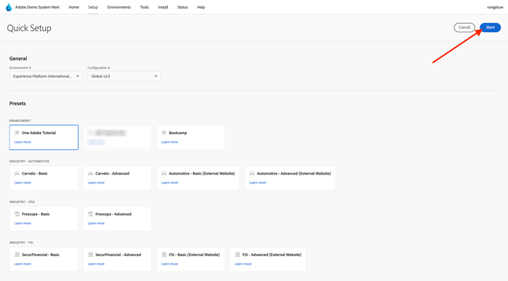Click the SecurFinancial - Advanced building icon

point(90,255)
